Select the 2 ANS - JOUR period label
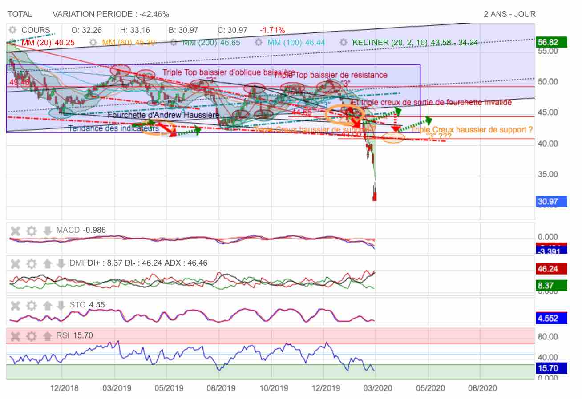 coord(509,14)
